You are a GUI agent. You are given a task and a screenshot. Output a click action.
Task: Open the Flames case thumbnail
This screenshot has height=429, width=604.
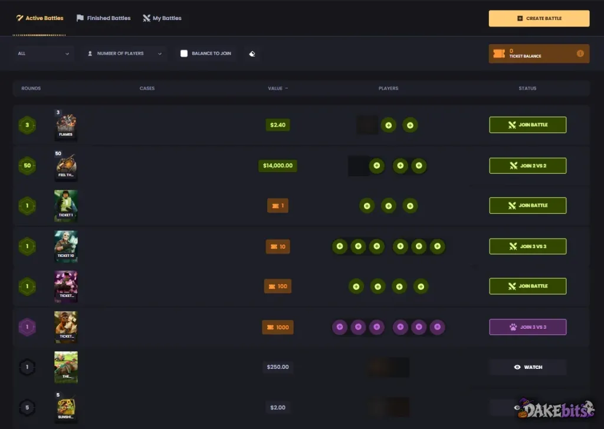pyautogui.click(x=66, y=126)
